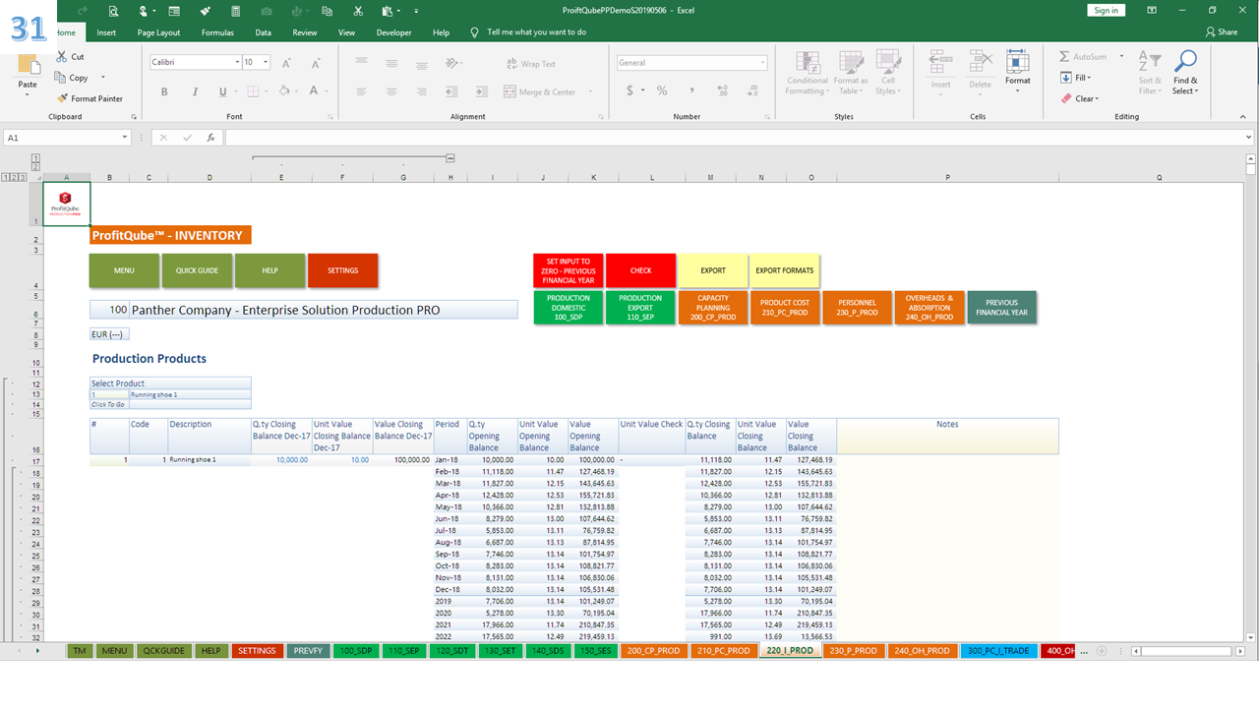Viewport: 1259px width, 708px height.
Task: Click the Sign in button
Action: click(1106, 10)
